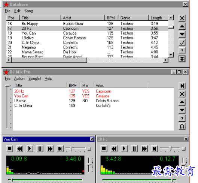Adjust pitch slider in 20 Hz player
The image size is (198, 183).
point(170,148)
